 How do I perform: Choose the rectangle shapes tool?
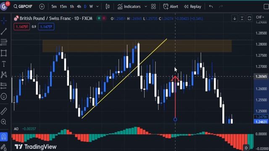4,53
